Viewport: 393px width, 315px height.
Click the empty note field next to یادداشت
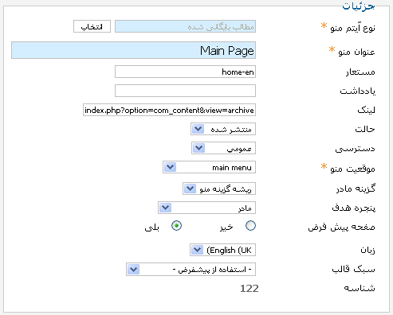coord(185,91)
